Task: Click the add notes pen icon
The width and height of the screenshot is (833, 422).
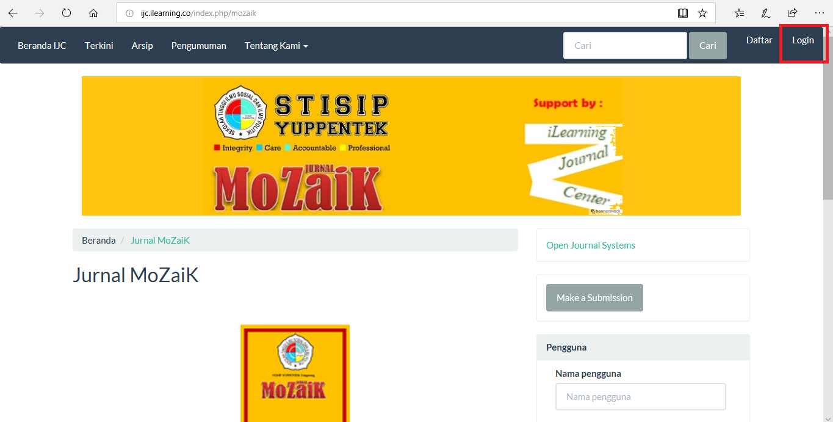Action: 765,13
